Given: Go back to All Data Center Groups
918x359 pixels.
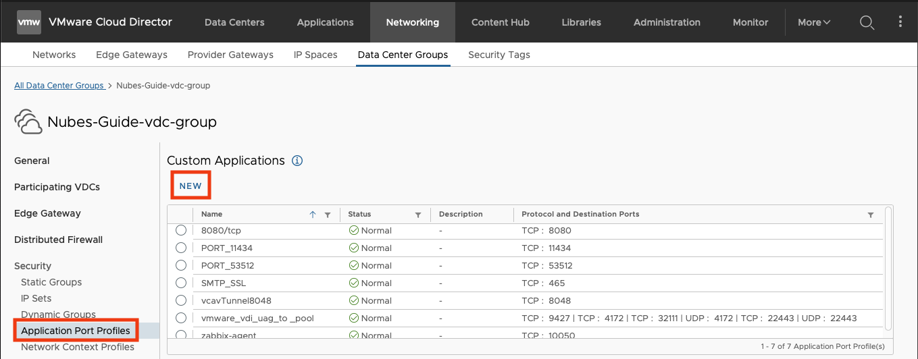Looking at the screenshot, I should coord(59,86).
